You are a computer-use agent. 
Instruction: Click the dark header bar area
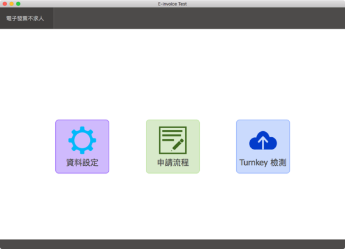(x=199, y=18)
